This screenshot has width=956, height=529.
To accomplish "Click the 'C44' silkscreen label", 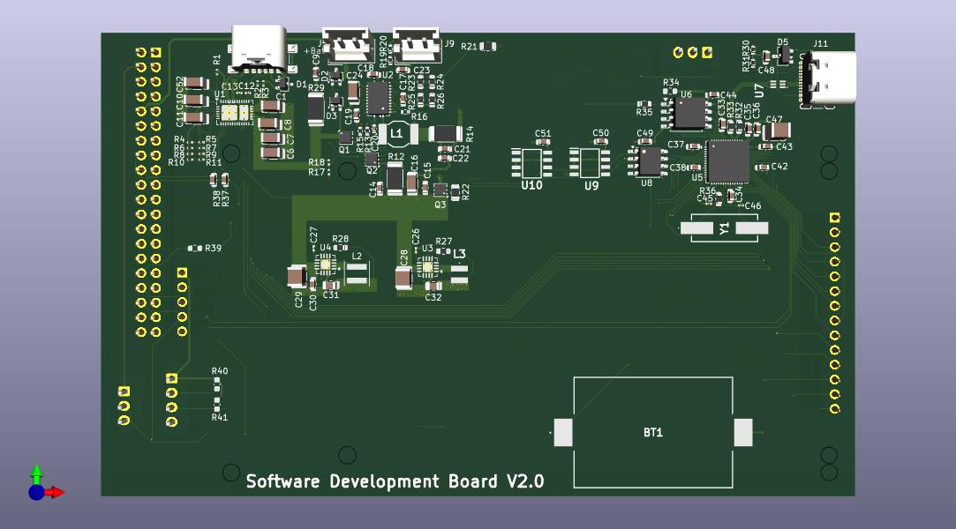I will tap(728, 95).
